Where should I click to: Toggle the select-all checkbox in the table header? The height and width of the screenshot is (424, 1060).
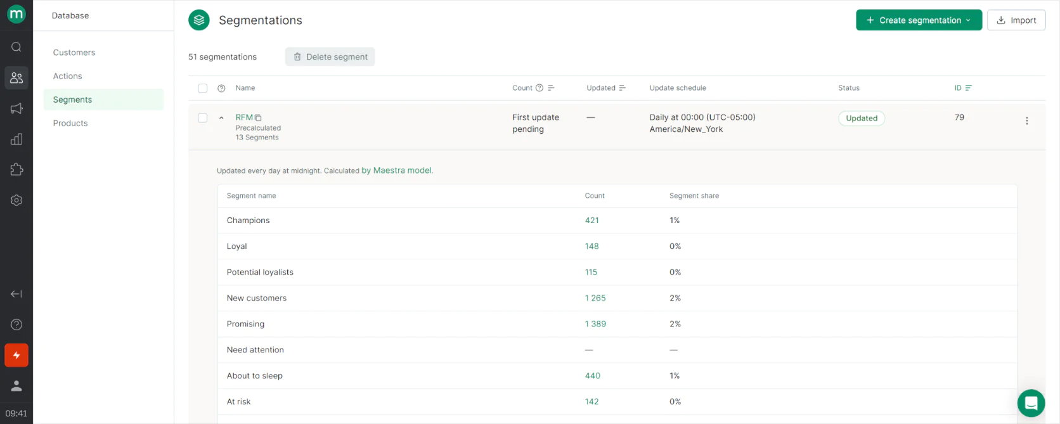(x=203, y=88)
